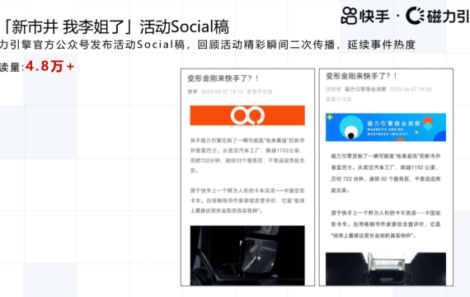
Task: Click the Kuaishou logo icon at top
Action: point(350,16)
